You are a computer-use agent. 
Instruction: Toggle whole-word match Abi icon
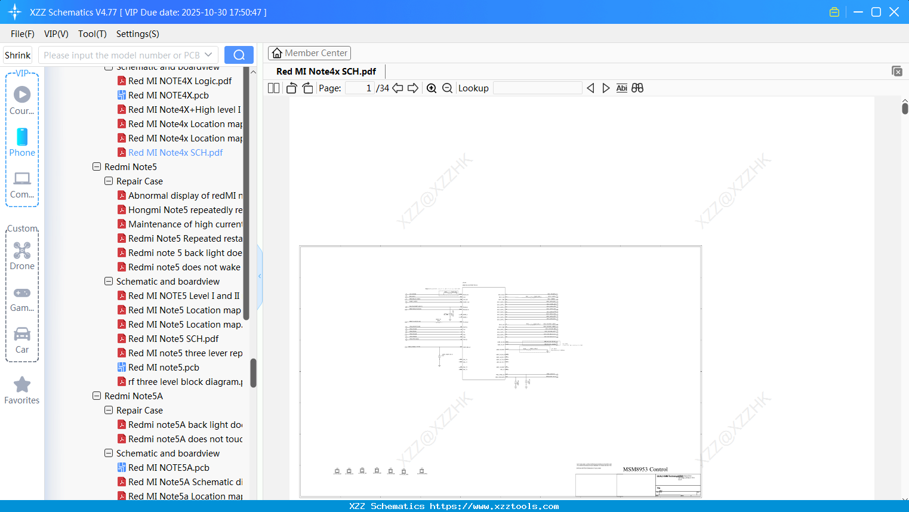[622, 88]
